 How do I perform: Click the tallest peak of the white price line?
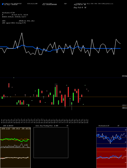(x=22, y=33)
